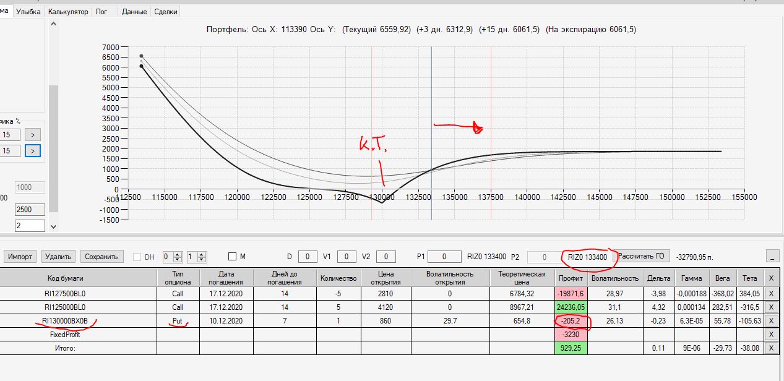Click the underscore collapse button beside -32790,95 п.
Viewport: 784px width, 381px height.
[772, 256]
